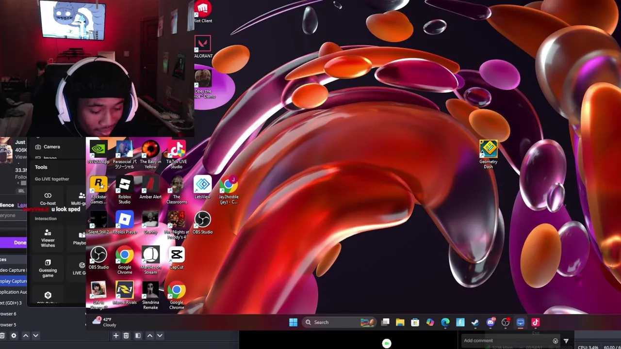Open the CapCut desktop shortcut
This screenshot has width=621, height=349.
pos(177,258)
